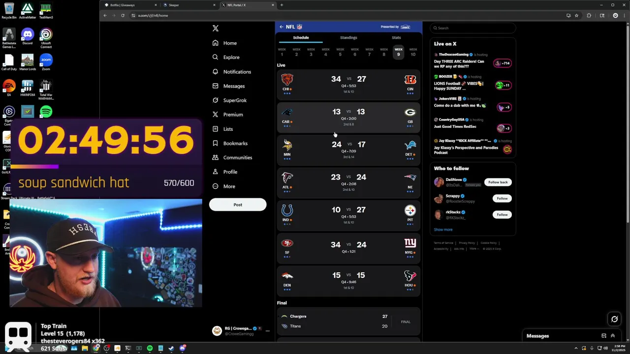This screenshot has height=354, width=630.
Task: Open CAR vs GB game card
Action: coord(348,118)
